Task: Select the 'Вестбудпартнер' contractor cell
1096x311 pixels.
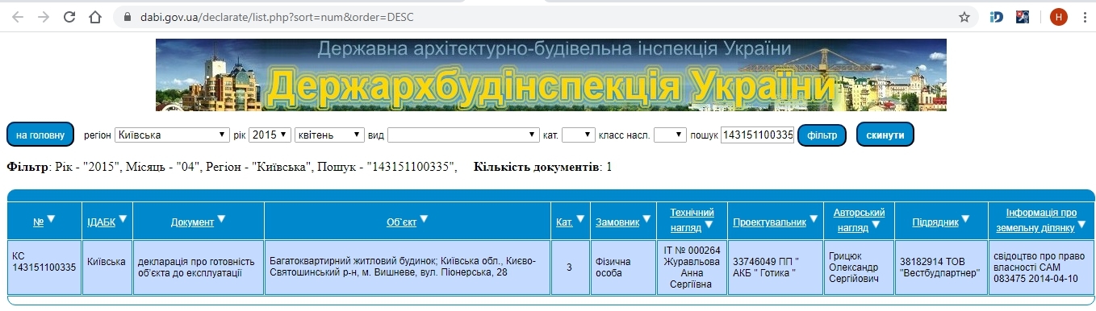Action: pyautogui.click(x=941, y=267)
